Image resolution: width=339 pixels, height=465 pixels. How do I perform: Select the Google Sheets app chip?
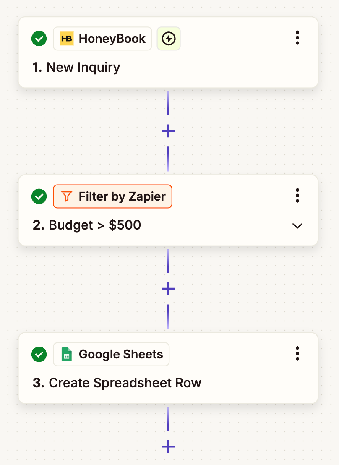[x=111, y=354]
